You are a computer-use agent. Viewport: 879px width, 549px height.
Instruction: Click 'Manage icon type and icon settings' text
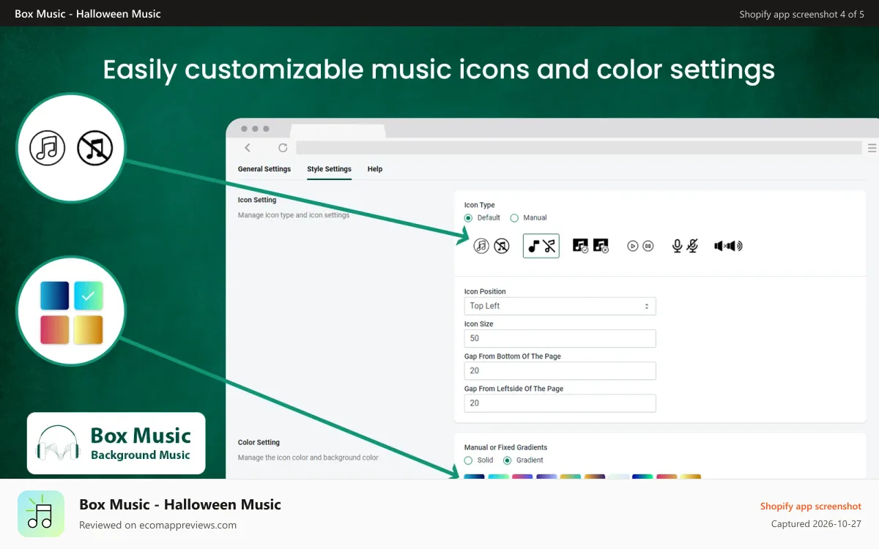point(294,215)
